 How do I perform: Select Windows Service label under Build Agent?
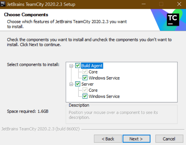(104, 78)
